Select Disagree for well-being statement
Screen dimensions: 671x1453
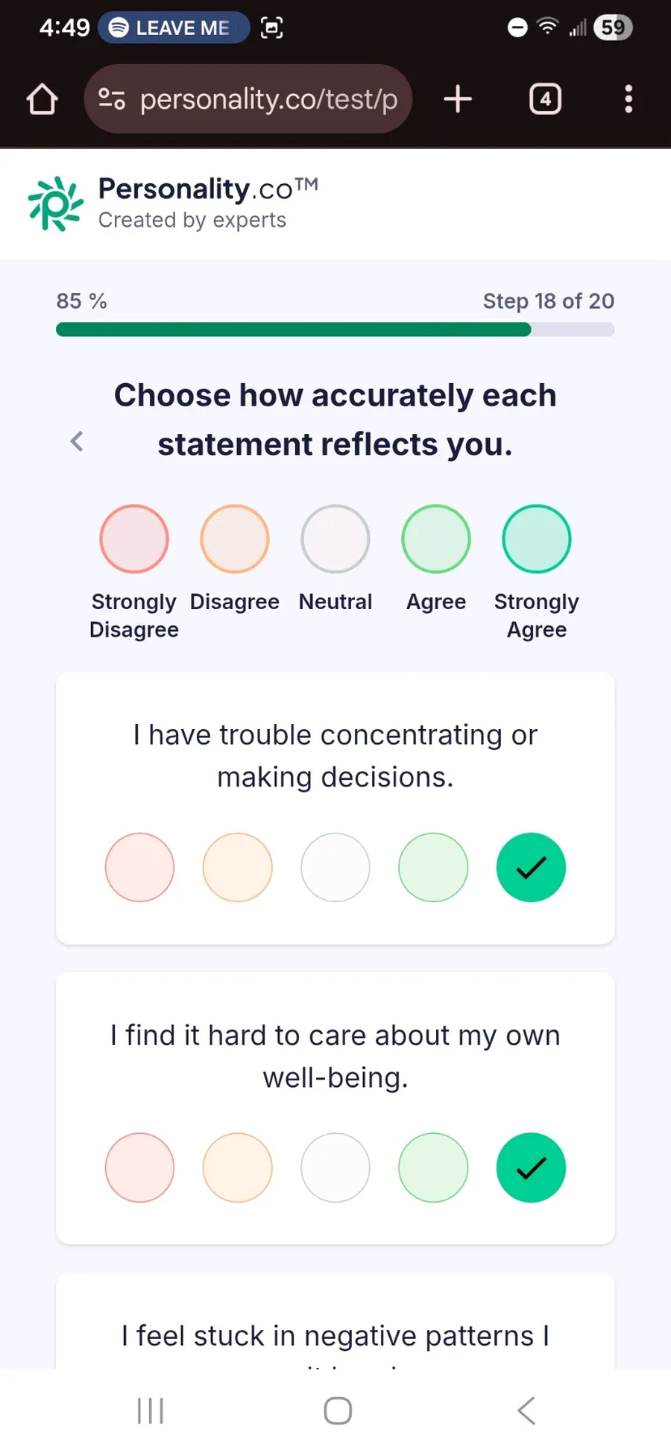[237, 1167]
